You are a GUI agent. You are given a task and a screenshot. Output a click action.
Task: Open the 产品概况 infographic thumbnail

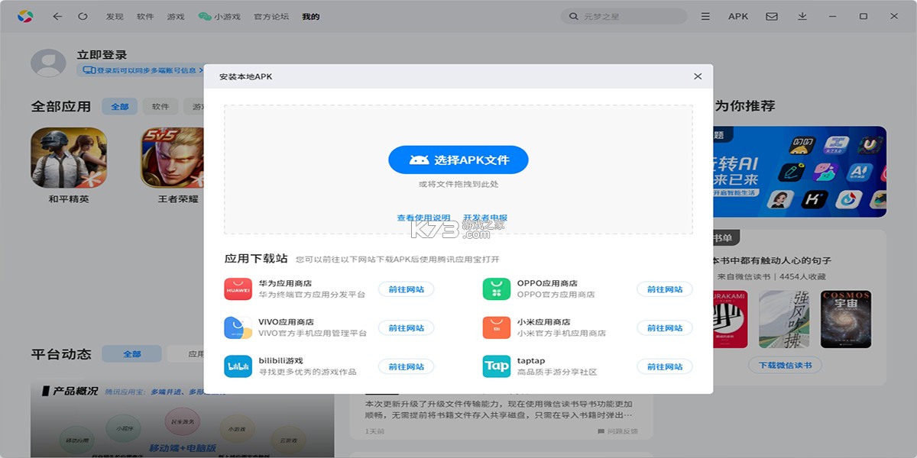183,419
